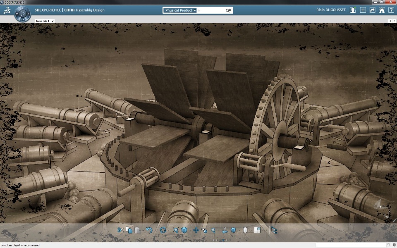Screen dimensions: 397x248
Task: Click the Fit All In icon
Action: 176,230
